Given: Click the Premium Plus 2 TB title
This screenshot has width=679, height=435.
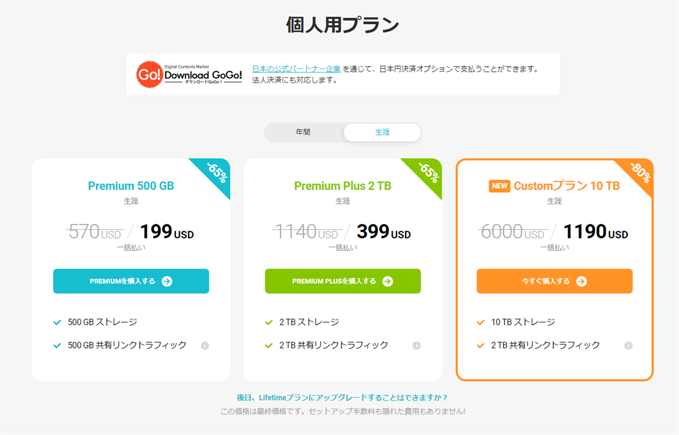Looking at the screenshot, I should pos(342,186).
